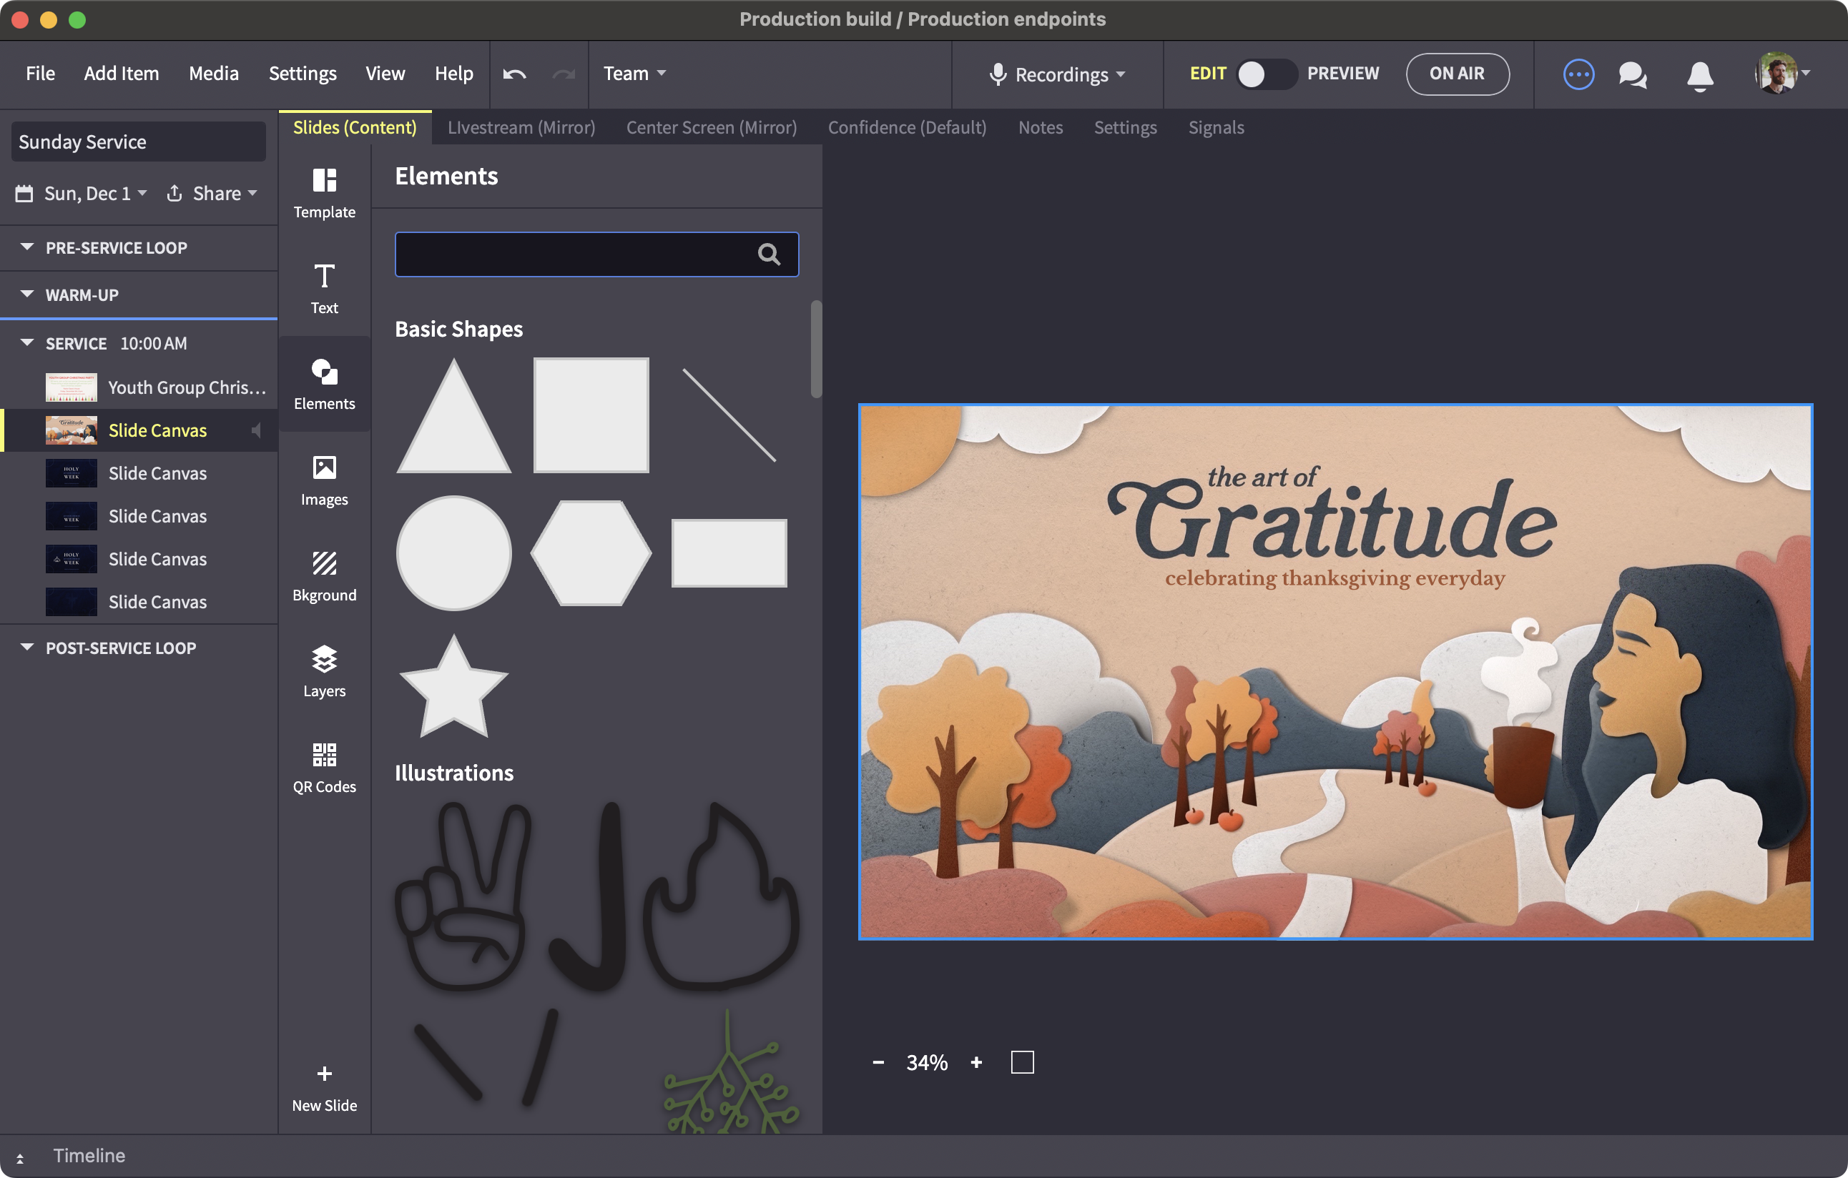This screenshot has width=1848, height=1178.
Task: Click the undo arrow icon
Action: point(514,74)
